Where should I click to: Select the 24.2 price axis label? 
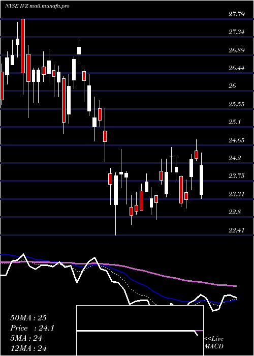click(x=235, y=158)
